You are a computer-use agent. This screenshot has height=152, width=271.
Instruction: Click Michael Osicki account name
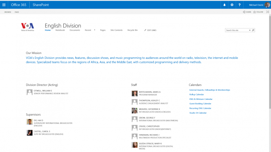tap(256, 5)
